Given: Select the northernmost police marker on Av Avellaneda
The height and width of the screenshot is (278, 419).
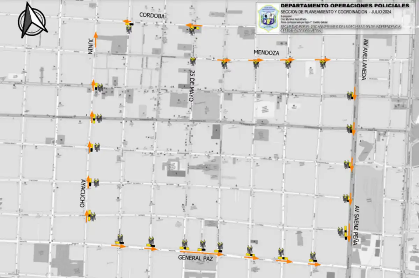Looking at the screenshot, I should 350,95.
